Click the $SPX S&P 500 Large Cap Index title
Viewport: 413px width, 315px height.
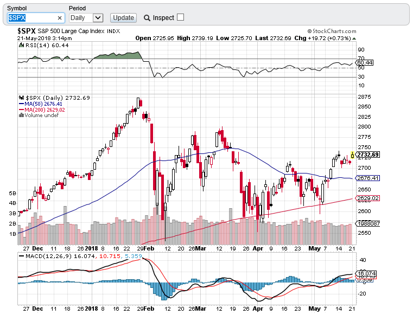[x=68, y=31]
